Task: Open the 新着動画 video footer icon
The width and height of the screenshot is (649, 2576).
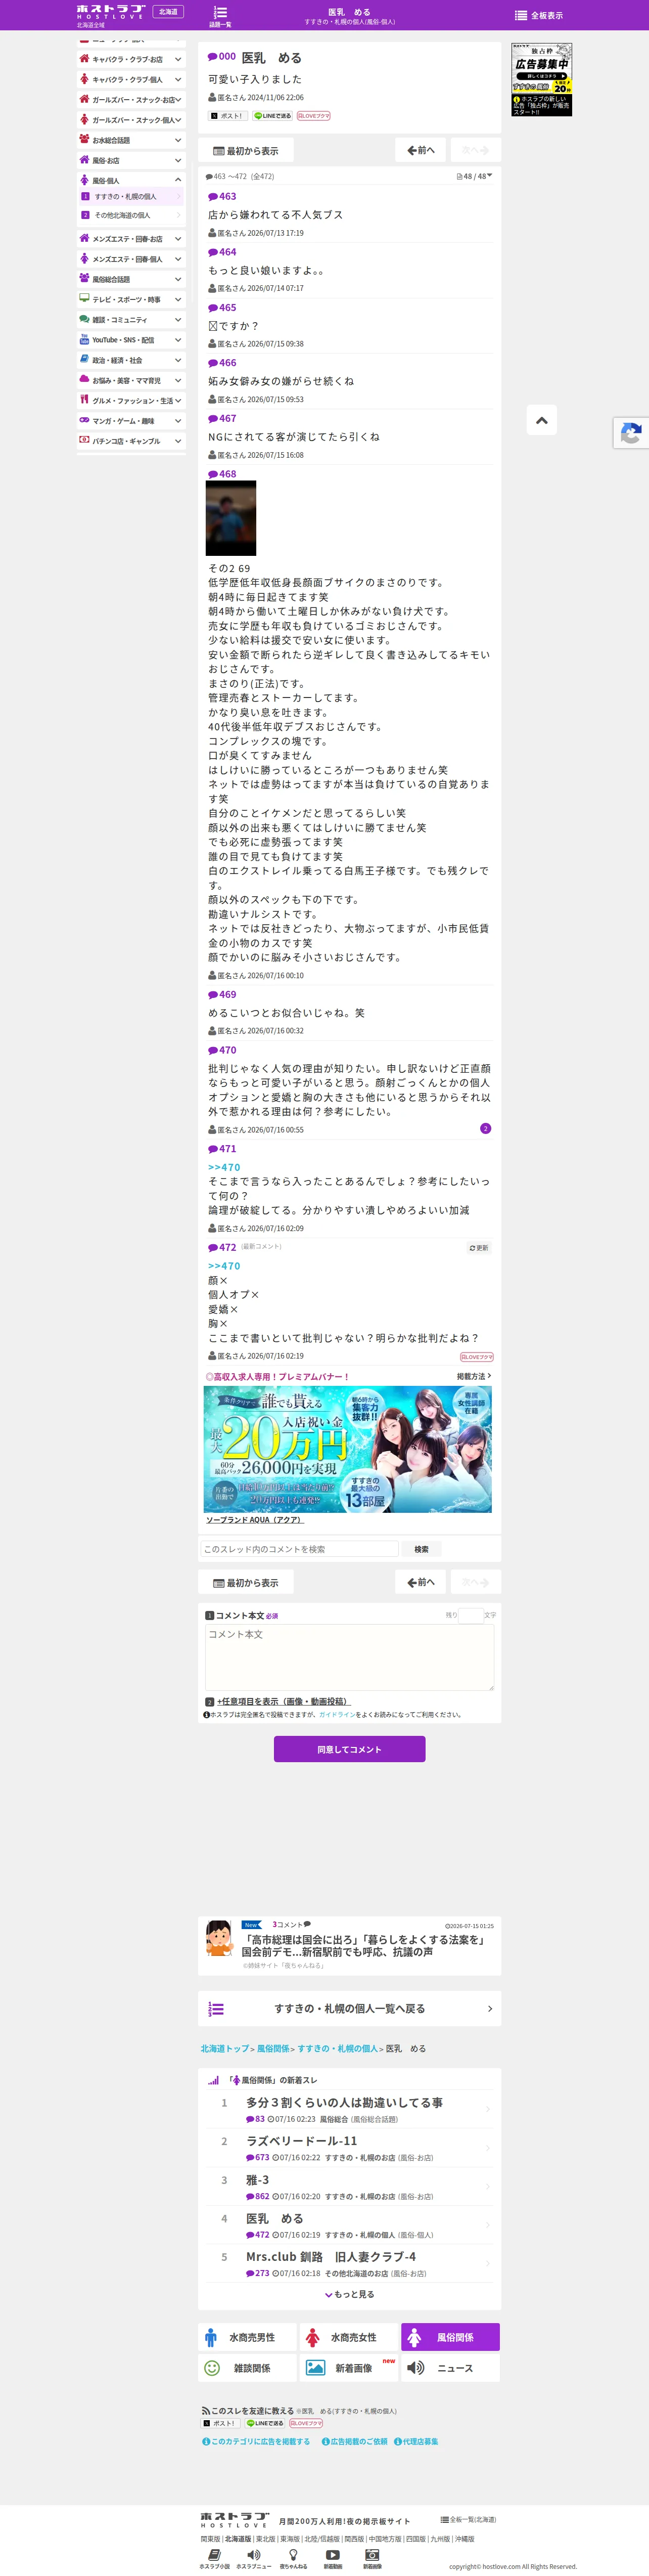Action: pyautogui.click(x=333, y=2559)
